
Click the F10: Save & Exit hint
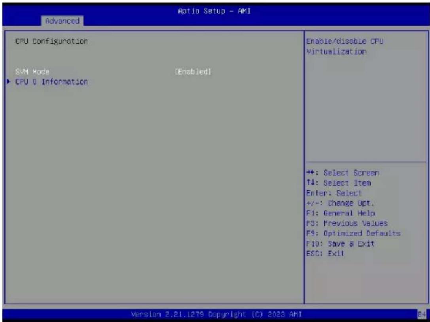coord(340,243)
